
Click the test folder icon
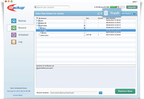[42, 33]
